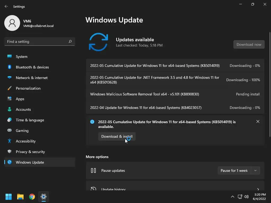Click the Accounts person icon
This screenshot has width=271, height=203.
pos(10,109)
